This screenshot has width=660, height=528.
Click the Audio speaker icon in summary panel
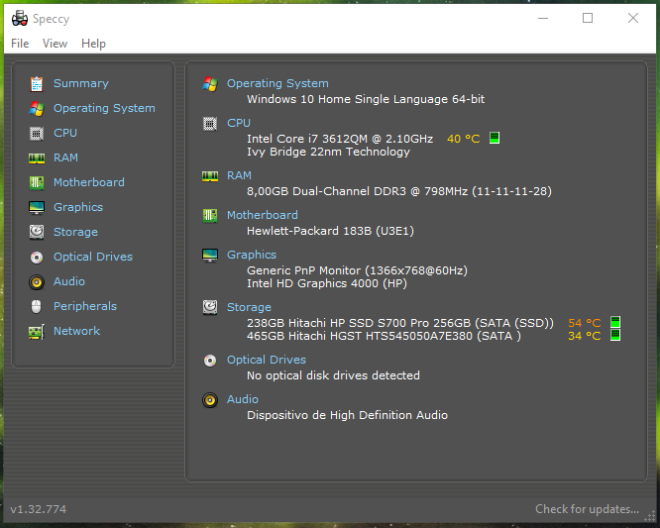210,399
